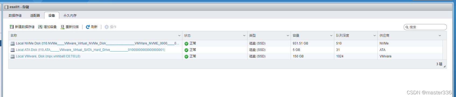The height and width of the screenshot is (97, 456).
Task: Click the new datastore icon (新建数据存储)
Action: pos(12,27)
